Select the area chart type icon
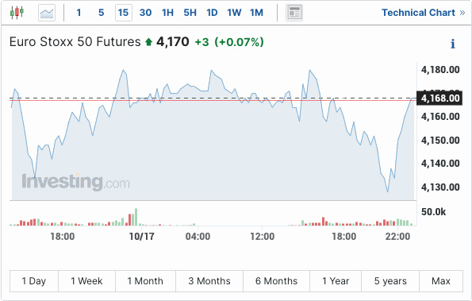Image resolution: width=472 pixels, height=301 pixels. click(x=47, y=13)
